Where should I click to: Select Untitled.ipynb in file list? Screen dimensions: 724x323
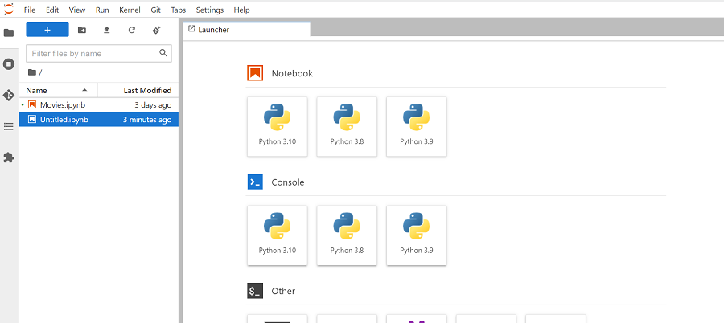[x=99, y=120]
